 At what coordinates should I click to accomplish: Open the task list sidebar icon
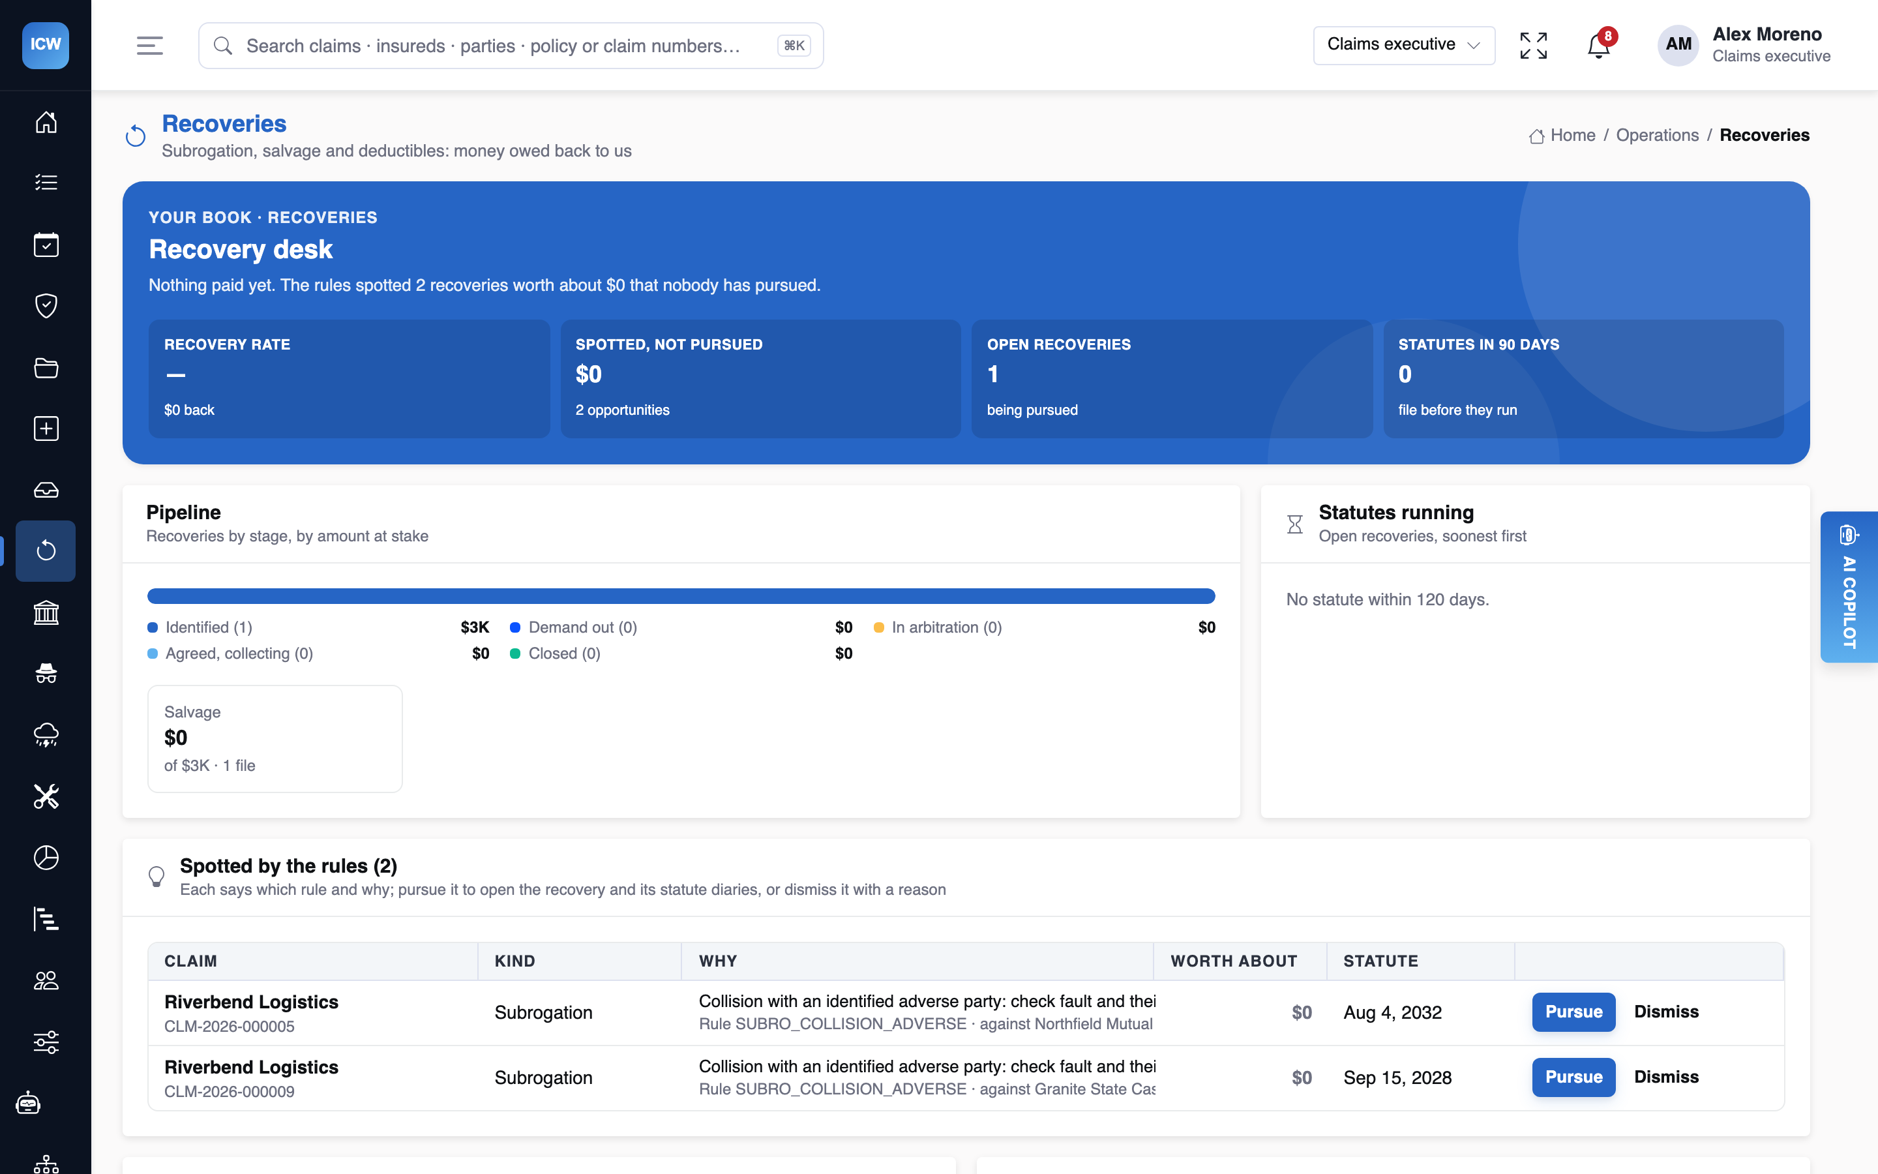pos(46,183)
